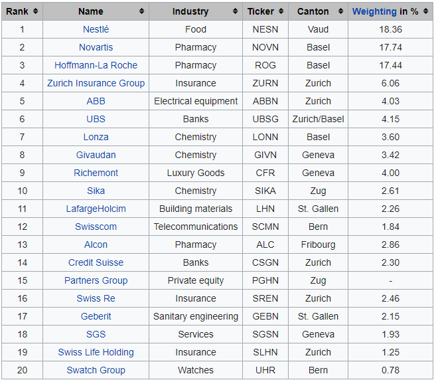Visit the Swisscom link
This screenshot has width=434, height=380.
coord(96,227)
